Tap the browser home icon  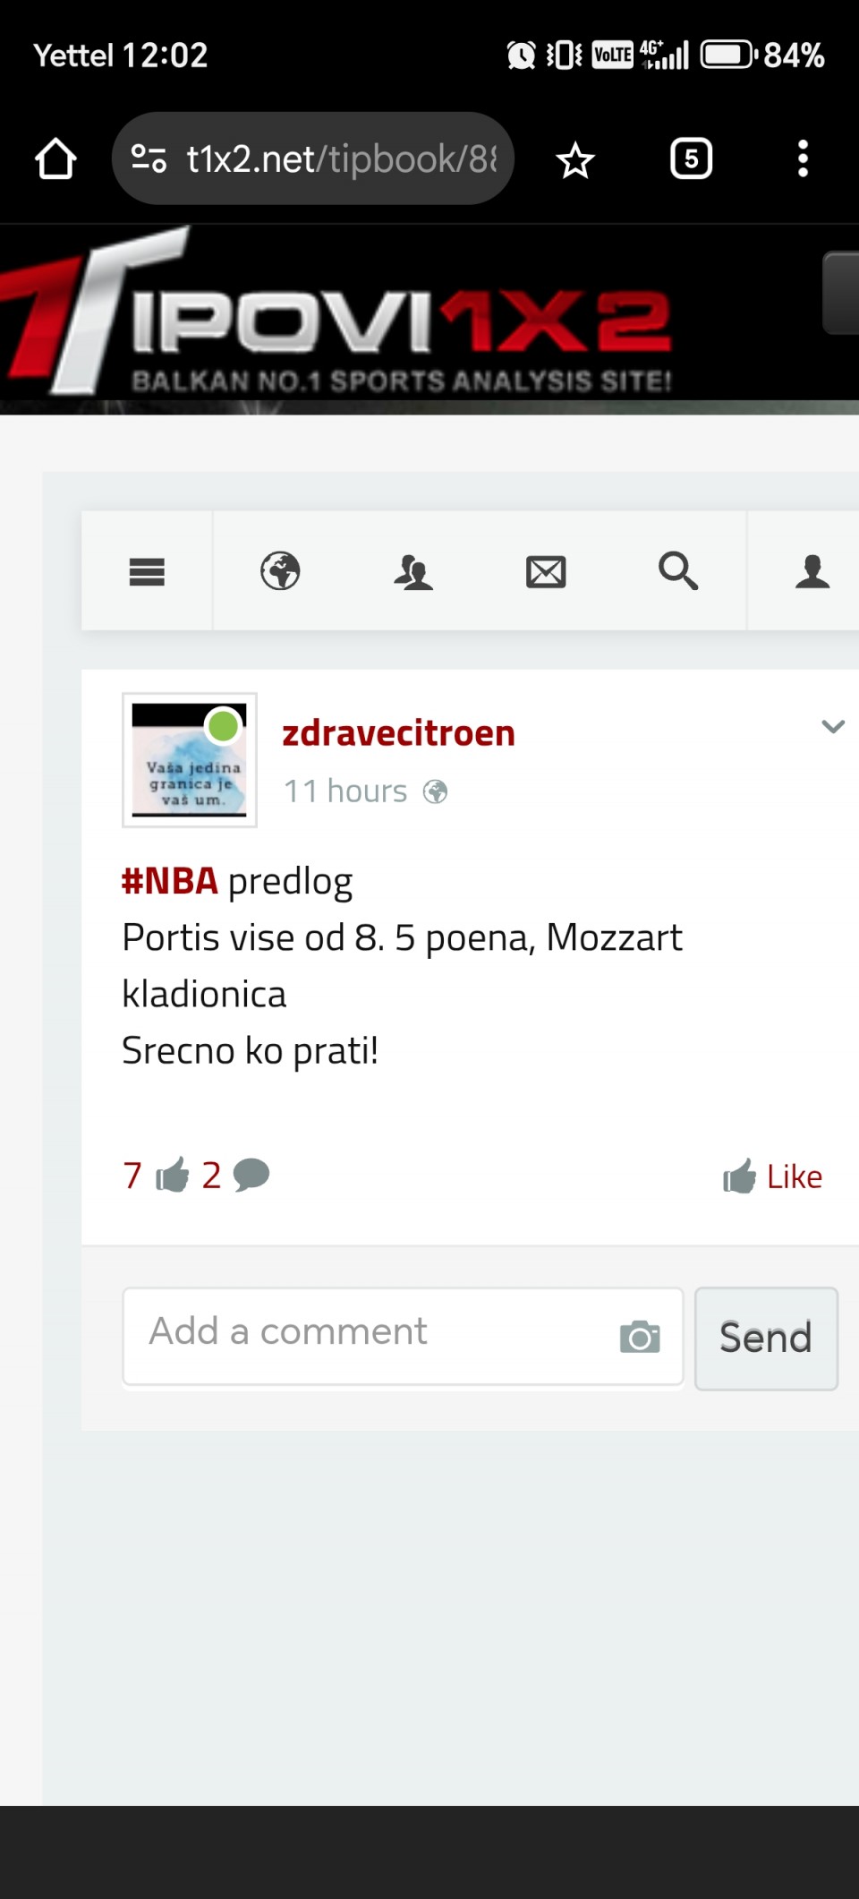click(x=55, y=159)
